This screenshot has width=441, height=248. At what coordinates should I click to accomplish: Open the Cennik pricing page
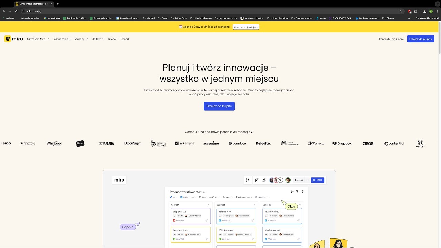pos(125,39)
